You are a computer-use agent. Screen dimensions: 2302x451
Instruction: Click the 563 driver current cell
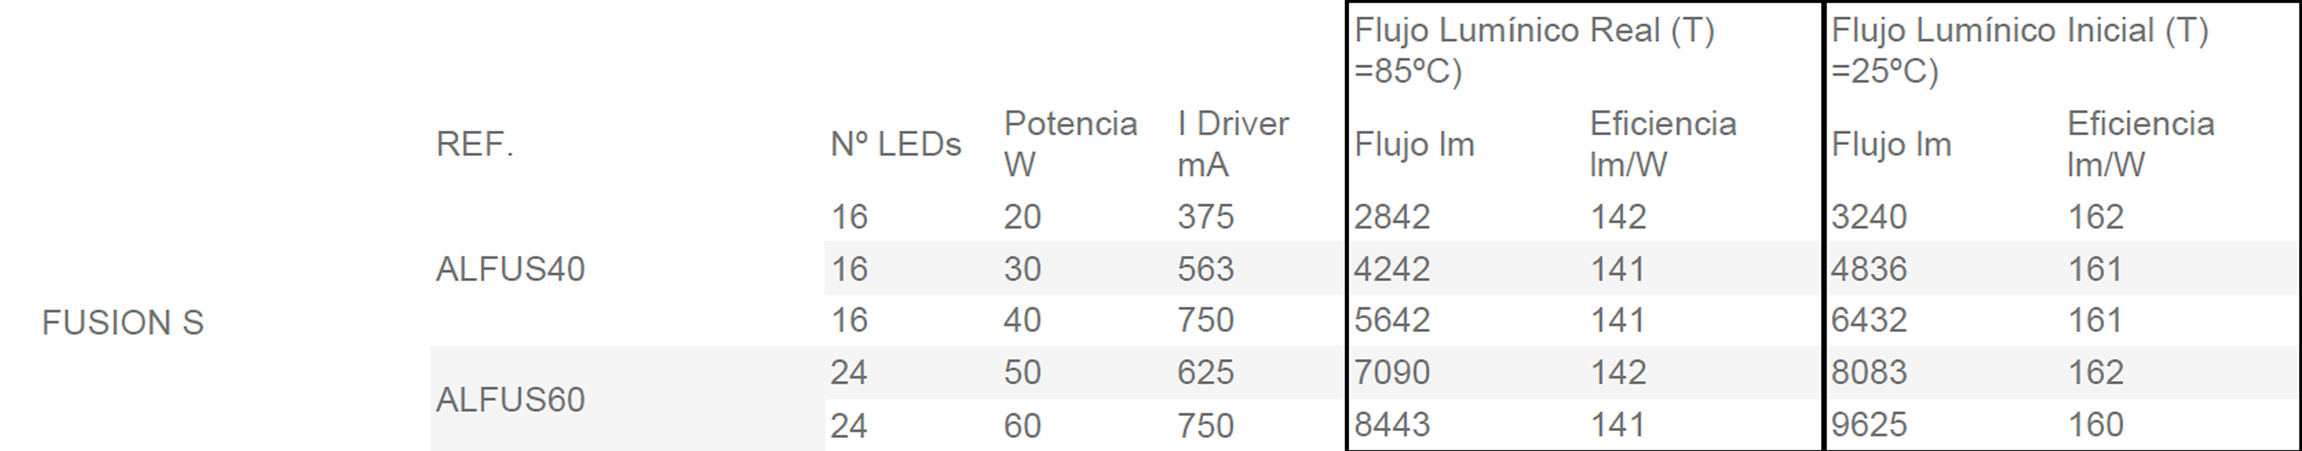pos(1204,269)
